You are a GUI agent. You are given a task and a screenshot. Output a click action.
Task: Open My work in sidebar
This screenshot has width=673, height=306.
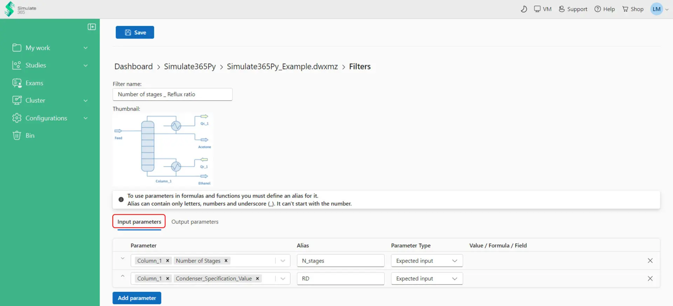[x=38, y=48]
